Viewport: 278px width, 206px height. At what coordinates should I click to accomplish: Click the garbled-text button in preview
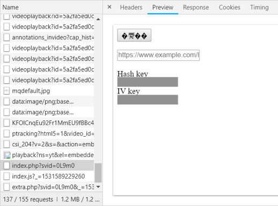tap(134, 35)
